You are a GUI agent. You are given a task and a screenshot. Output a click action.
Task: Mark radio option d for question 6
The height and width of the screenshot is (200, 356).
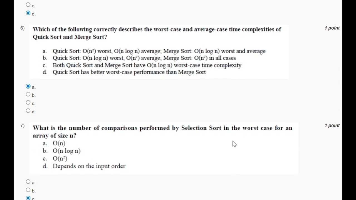coord(28,111)
